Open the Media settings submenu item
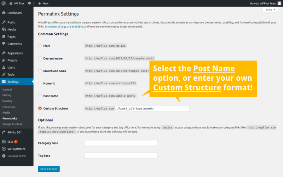283x177 pixels. [x=6, y=113]
